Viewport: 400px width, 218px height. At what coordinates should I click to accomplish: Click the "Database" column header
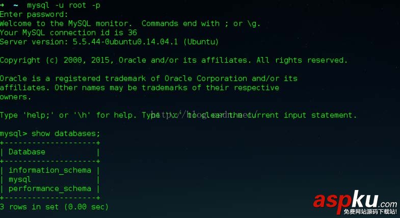tap(26, 152)
